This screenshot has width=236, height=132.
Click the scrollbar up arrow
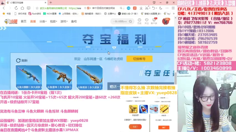coord(175,18)
